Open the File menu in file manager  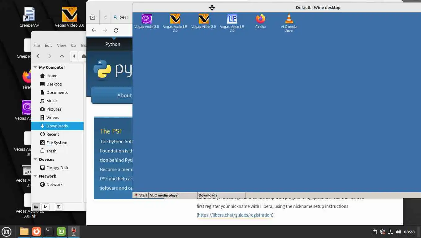coord(37,45)
